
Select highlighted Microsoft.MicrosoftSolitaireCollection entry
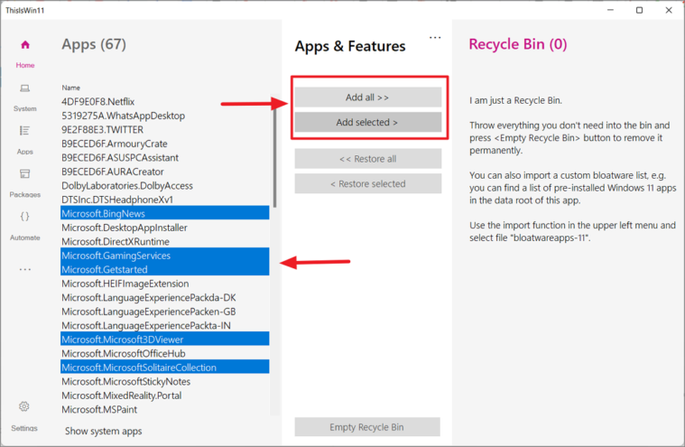pyautogui.click(x=164, y=367)
